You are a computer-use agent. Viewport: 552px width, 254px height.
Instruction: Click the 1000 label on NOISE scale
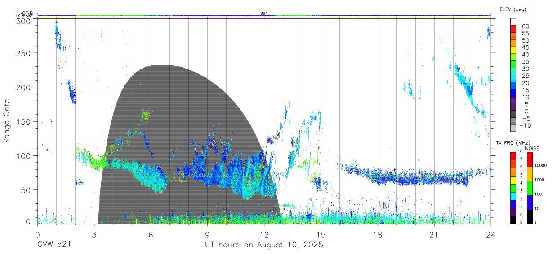[x=540, y=180]
